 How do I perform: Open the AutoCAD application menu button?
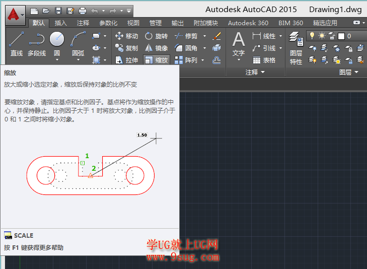click(15, 15)
